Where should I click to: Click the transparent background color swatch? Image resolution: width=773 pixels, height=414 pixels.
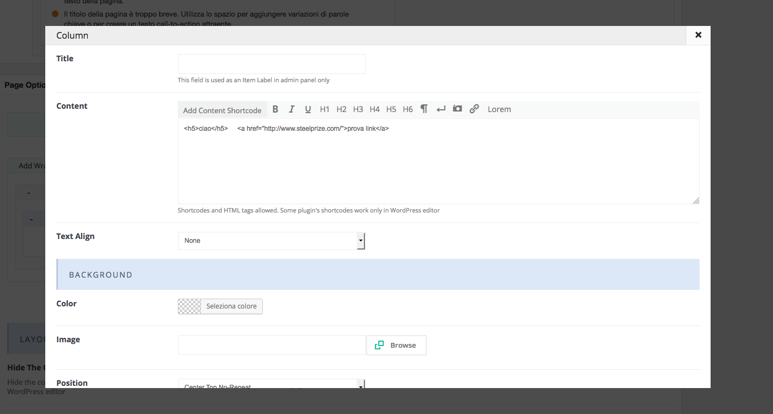[x=189, y=306]
